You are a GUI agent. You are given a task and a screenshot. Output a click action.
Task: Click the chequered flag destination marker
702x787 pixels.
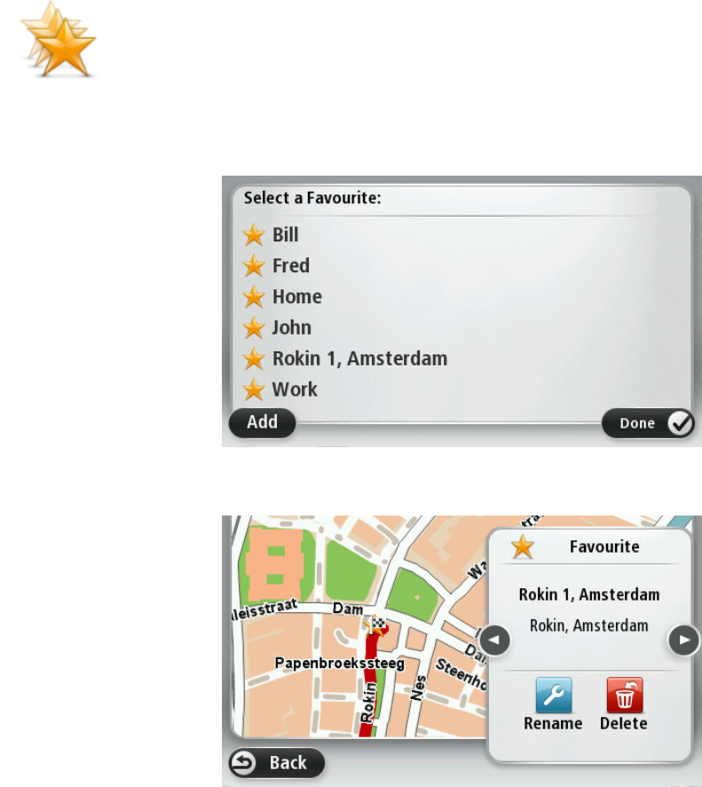tap(376, 626)
